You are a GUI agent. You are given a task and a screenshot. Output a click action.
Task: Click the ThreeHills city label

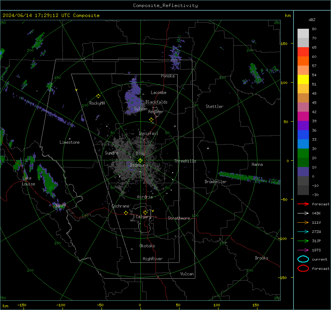click(x=185, y=161)
